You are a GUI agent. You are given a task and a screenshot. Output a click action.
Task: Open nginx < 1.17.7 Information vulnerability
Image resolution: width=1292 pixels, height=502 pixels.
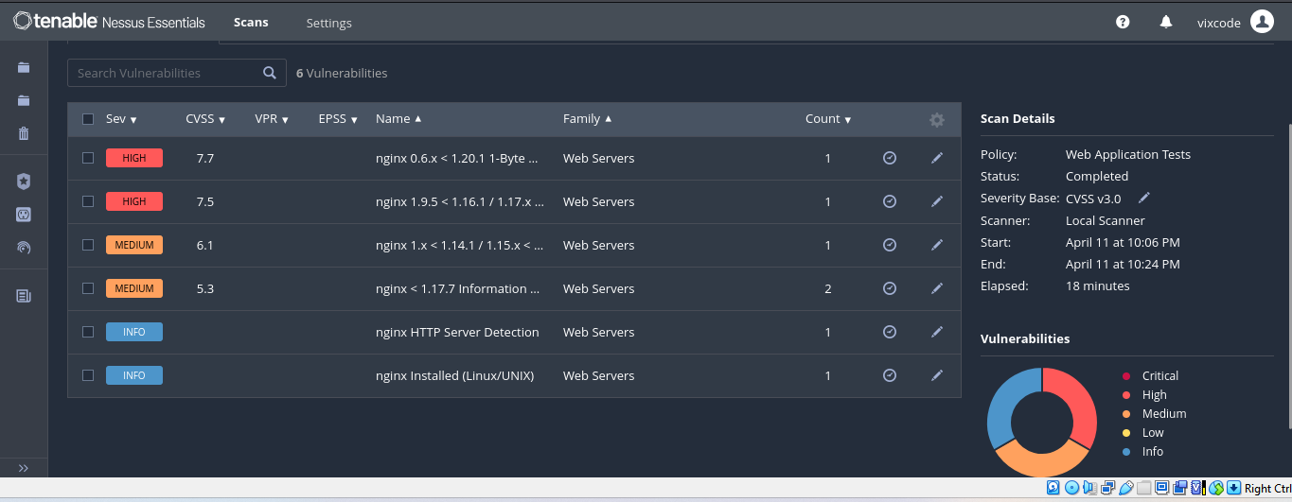(x=458, y=288)
